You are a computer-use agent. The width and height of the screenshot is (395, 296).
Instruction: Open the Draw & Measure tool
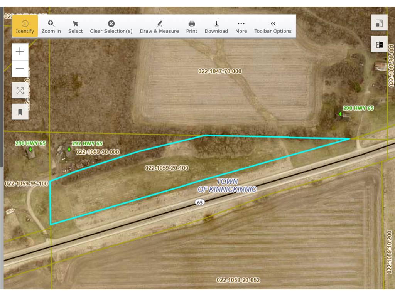pos(159,26)
